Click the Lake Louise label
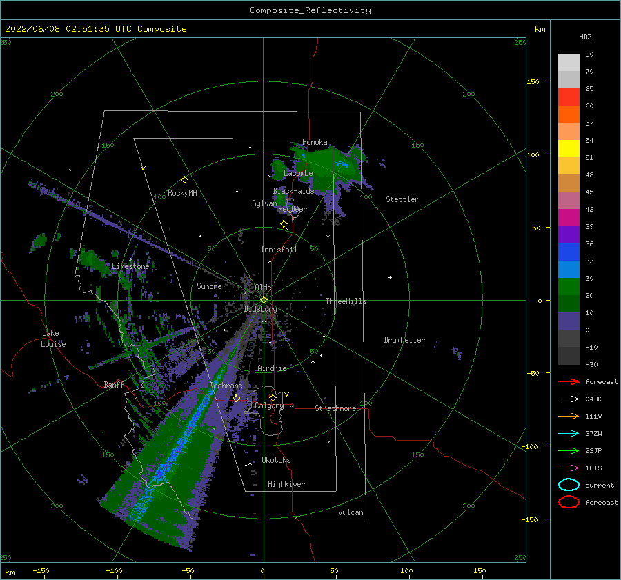Viewport: 621px width, 580px height. pos(53,339)
